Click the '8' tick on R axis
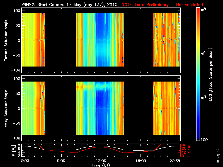223x167 pixels. [19, 145]
